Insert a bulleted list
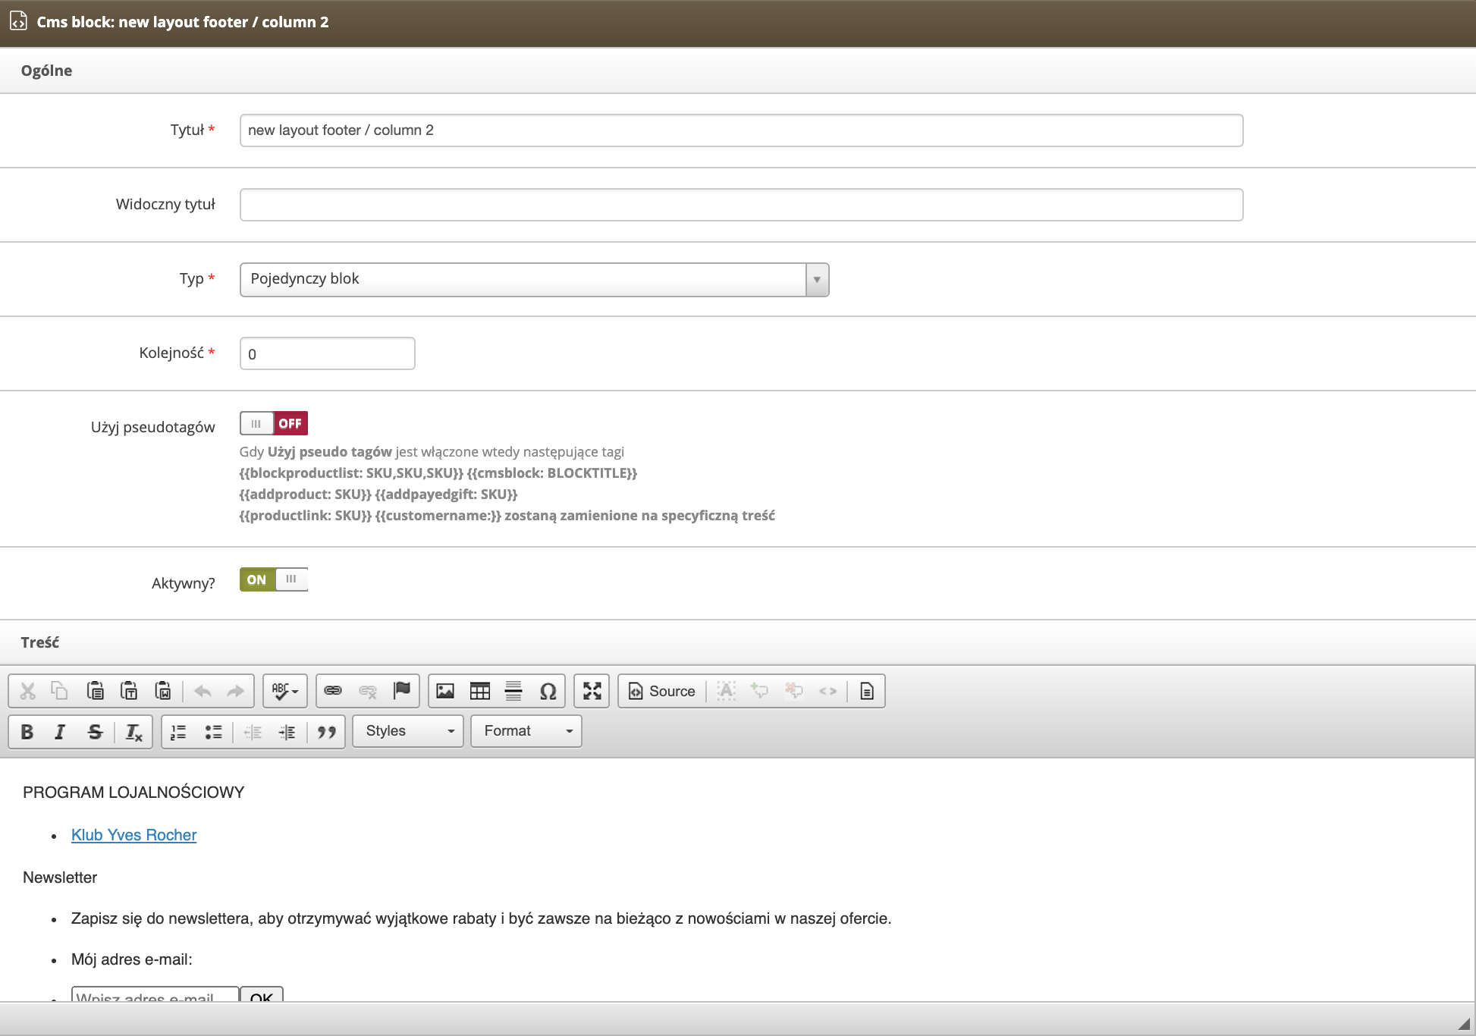 point(213,732)
